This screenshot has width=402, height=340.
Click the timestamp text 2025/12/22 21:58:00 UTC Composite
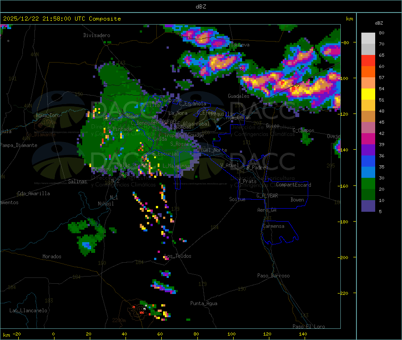coord(62,19)
